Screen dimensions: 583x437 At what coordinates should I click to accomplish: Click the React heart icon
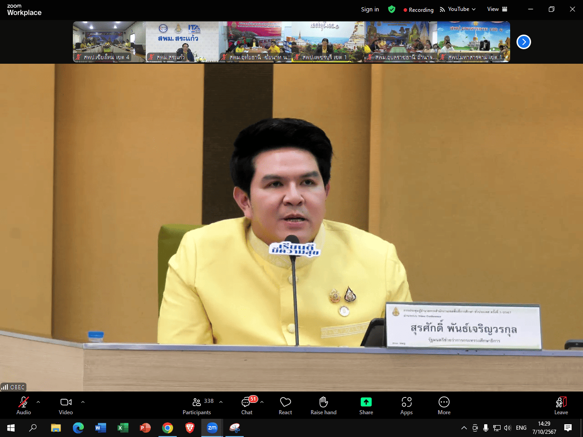tap(286, 406)
